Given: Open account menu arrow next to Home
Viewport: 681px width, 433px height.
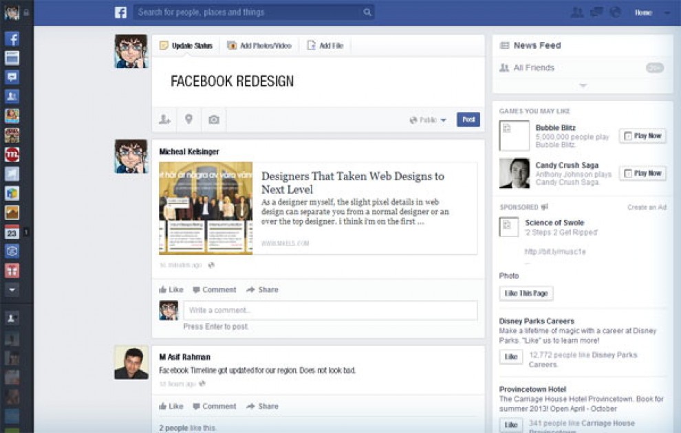Looking at the screenshot, I should point(667,12).
